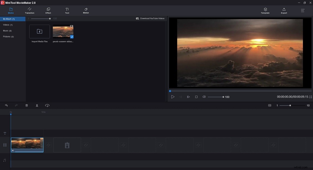This screenshot has height=170, width=313.
Task: Delete the selected clip with trash icon
Action: [26, 105]
